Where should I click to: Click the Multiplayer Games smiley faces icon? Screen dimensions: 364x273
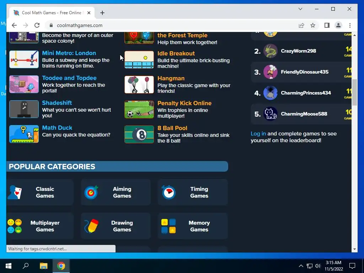[x=15, y=226]
